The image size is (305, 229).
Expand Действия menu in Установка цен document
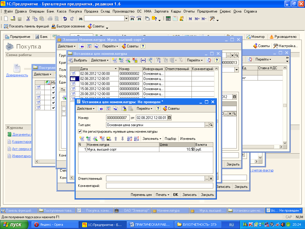[x=86, y=109]
